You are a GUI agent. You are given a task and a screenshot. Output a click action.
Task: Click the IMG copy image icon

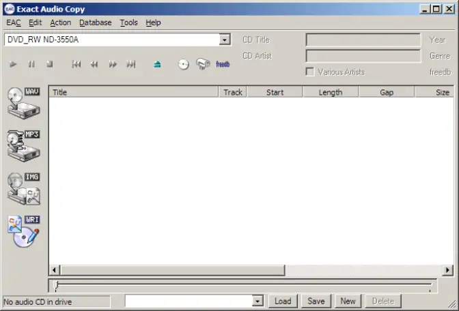click(x=23, y=188)
